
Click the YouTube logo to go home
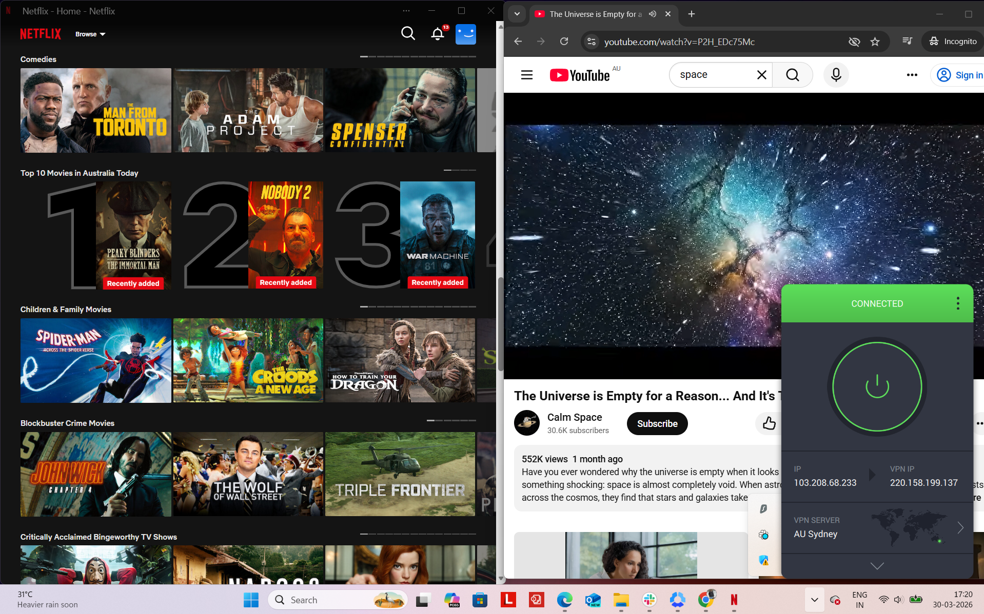coord(580,75)
